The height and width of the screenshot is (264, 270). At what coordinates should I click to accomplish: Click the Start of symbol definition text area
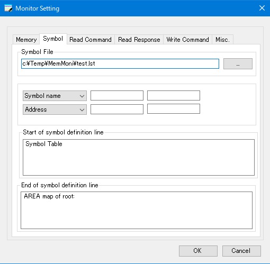[x=139, y=157]
